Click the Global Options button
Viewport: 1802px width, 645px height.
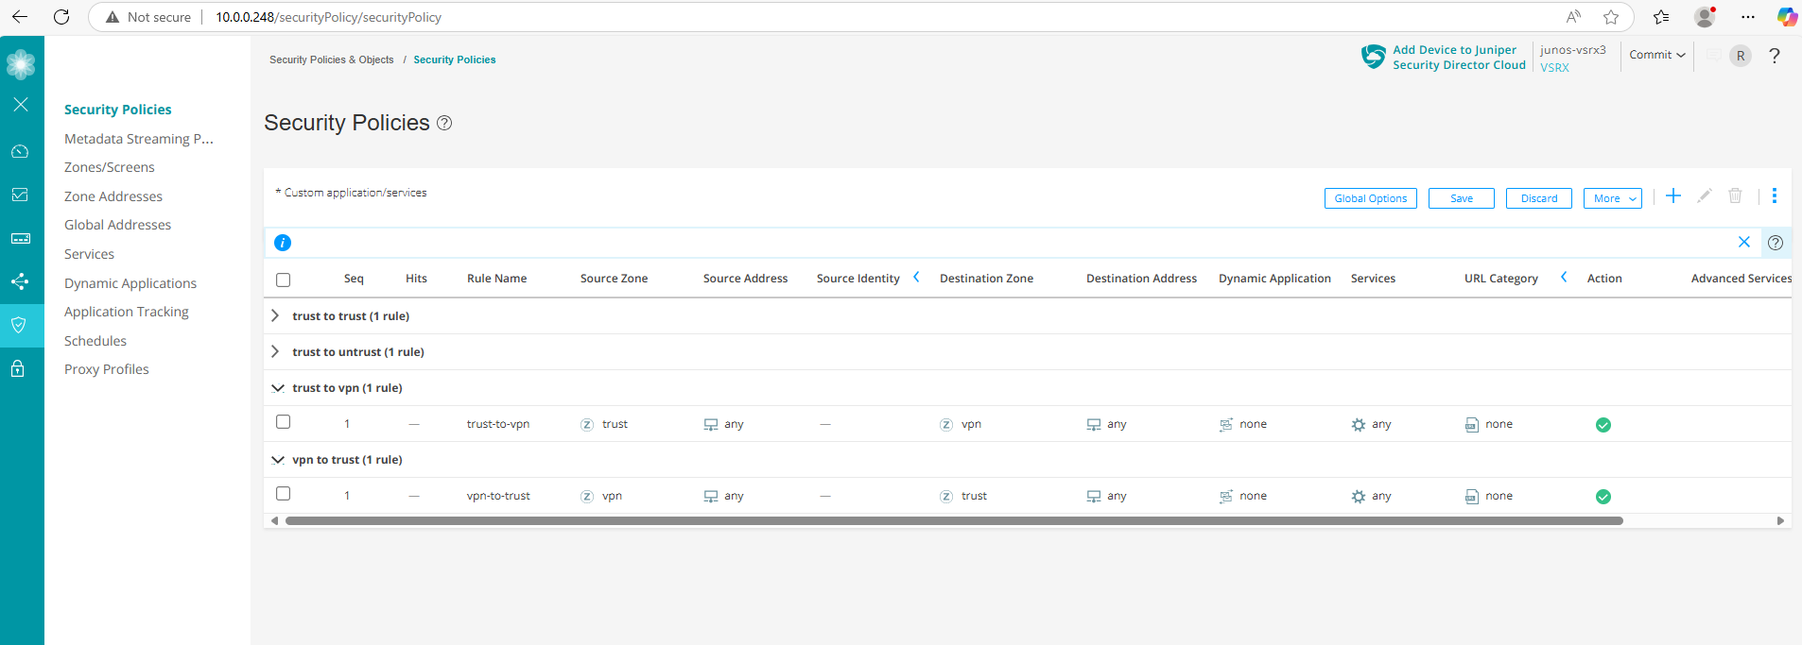(x=1371, y=198)
